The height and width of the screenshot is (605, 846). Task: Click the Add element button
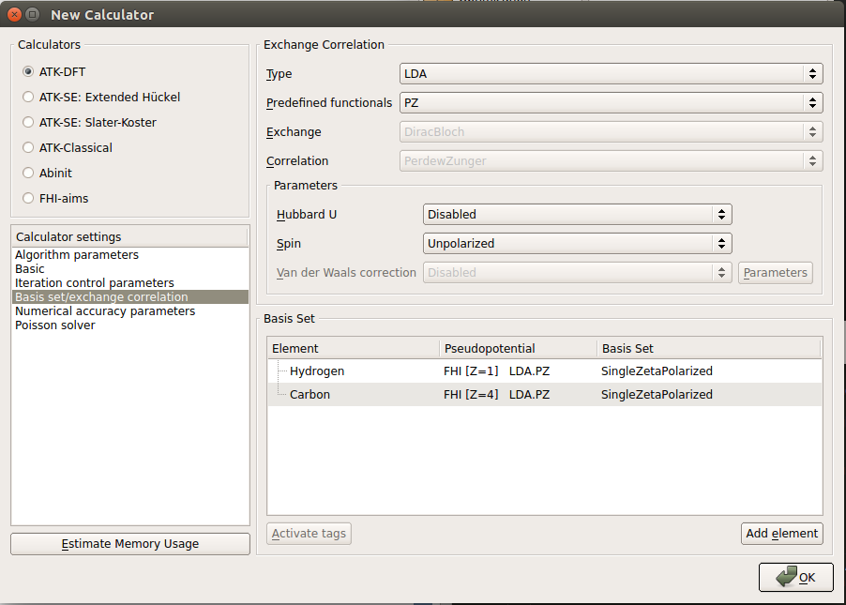pos(782,534)
